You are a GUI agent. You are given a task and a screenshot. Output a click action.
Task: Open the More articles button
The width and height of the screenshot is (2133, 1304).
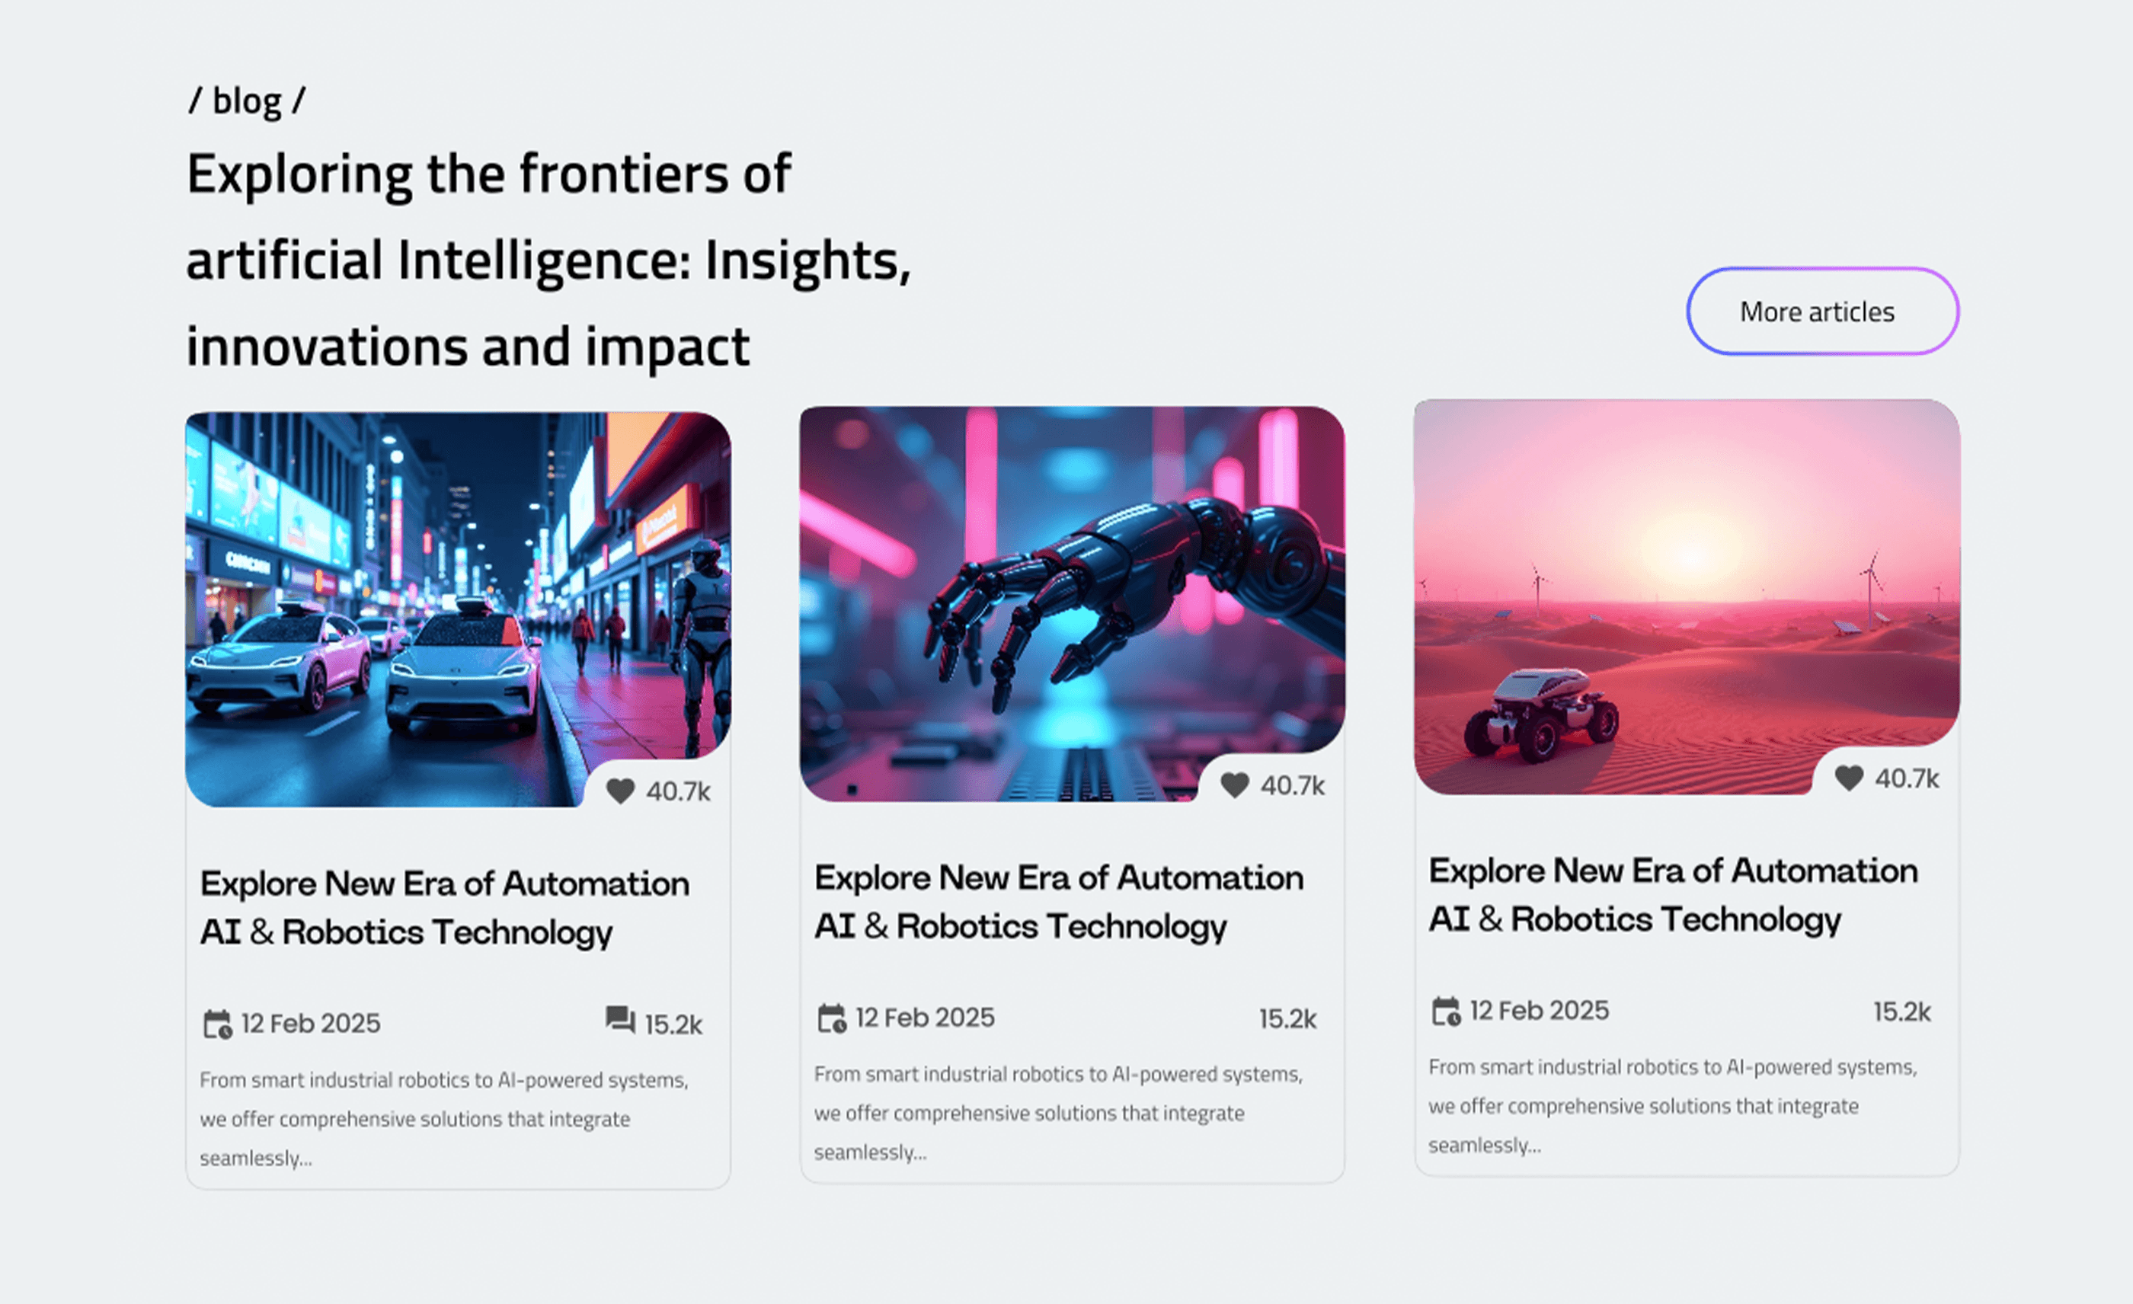coord(1822,312)
